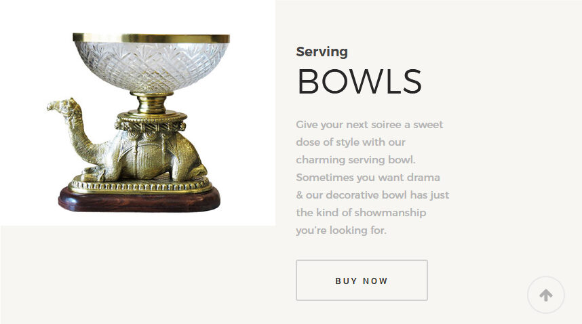Click the camel's folded front legs
582x324 pixels.
pyautogui.click(x=95, y=174)
